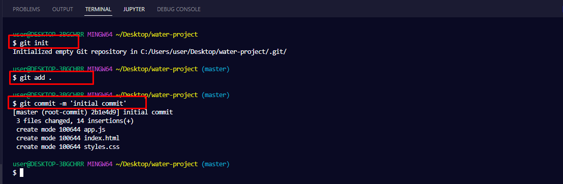Select the TERMINAL tab

pyautogui.click(x=99, y=9)
